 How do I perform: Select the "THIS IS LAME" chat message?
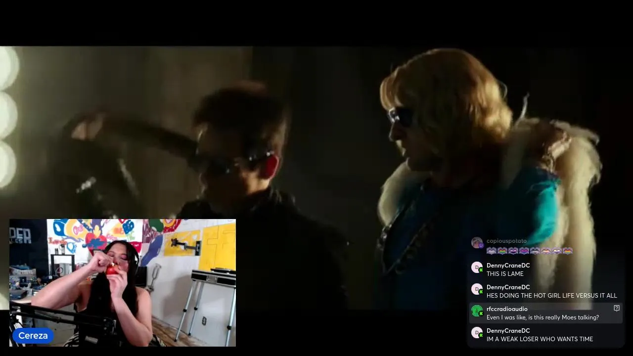click(x=505, y=274)
